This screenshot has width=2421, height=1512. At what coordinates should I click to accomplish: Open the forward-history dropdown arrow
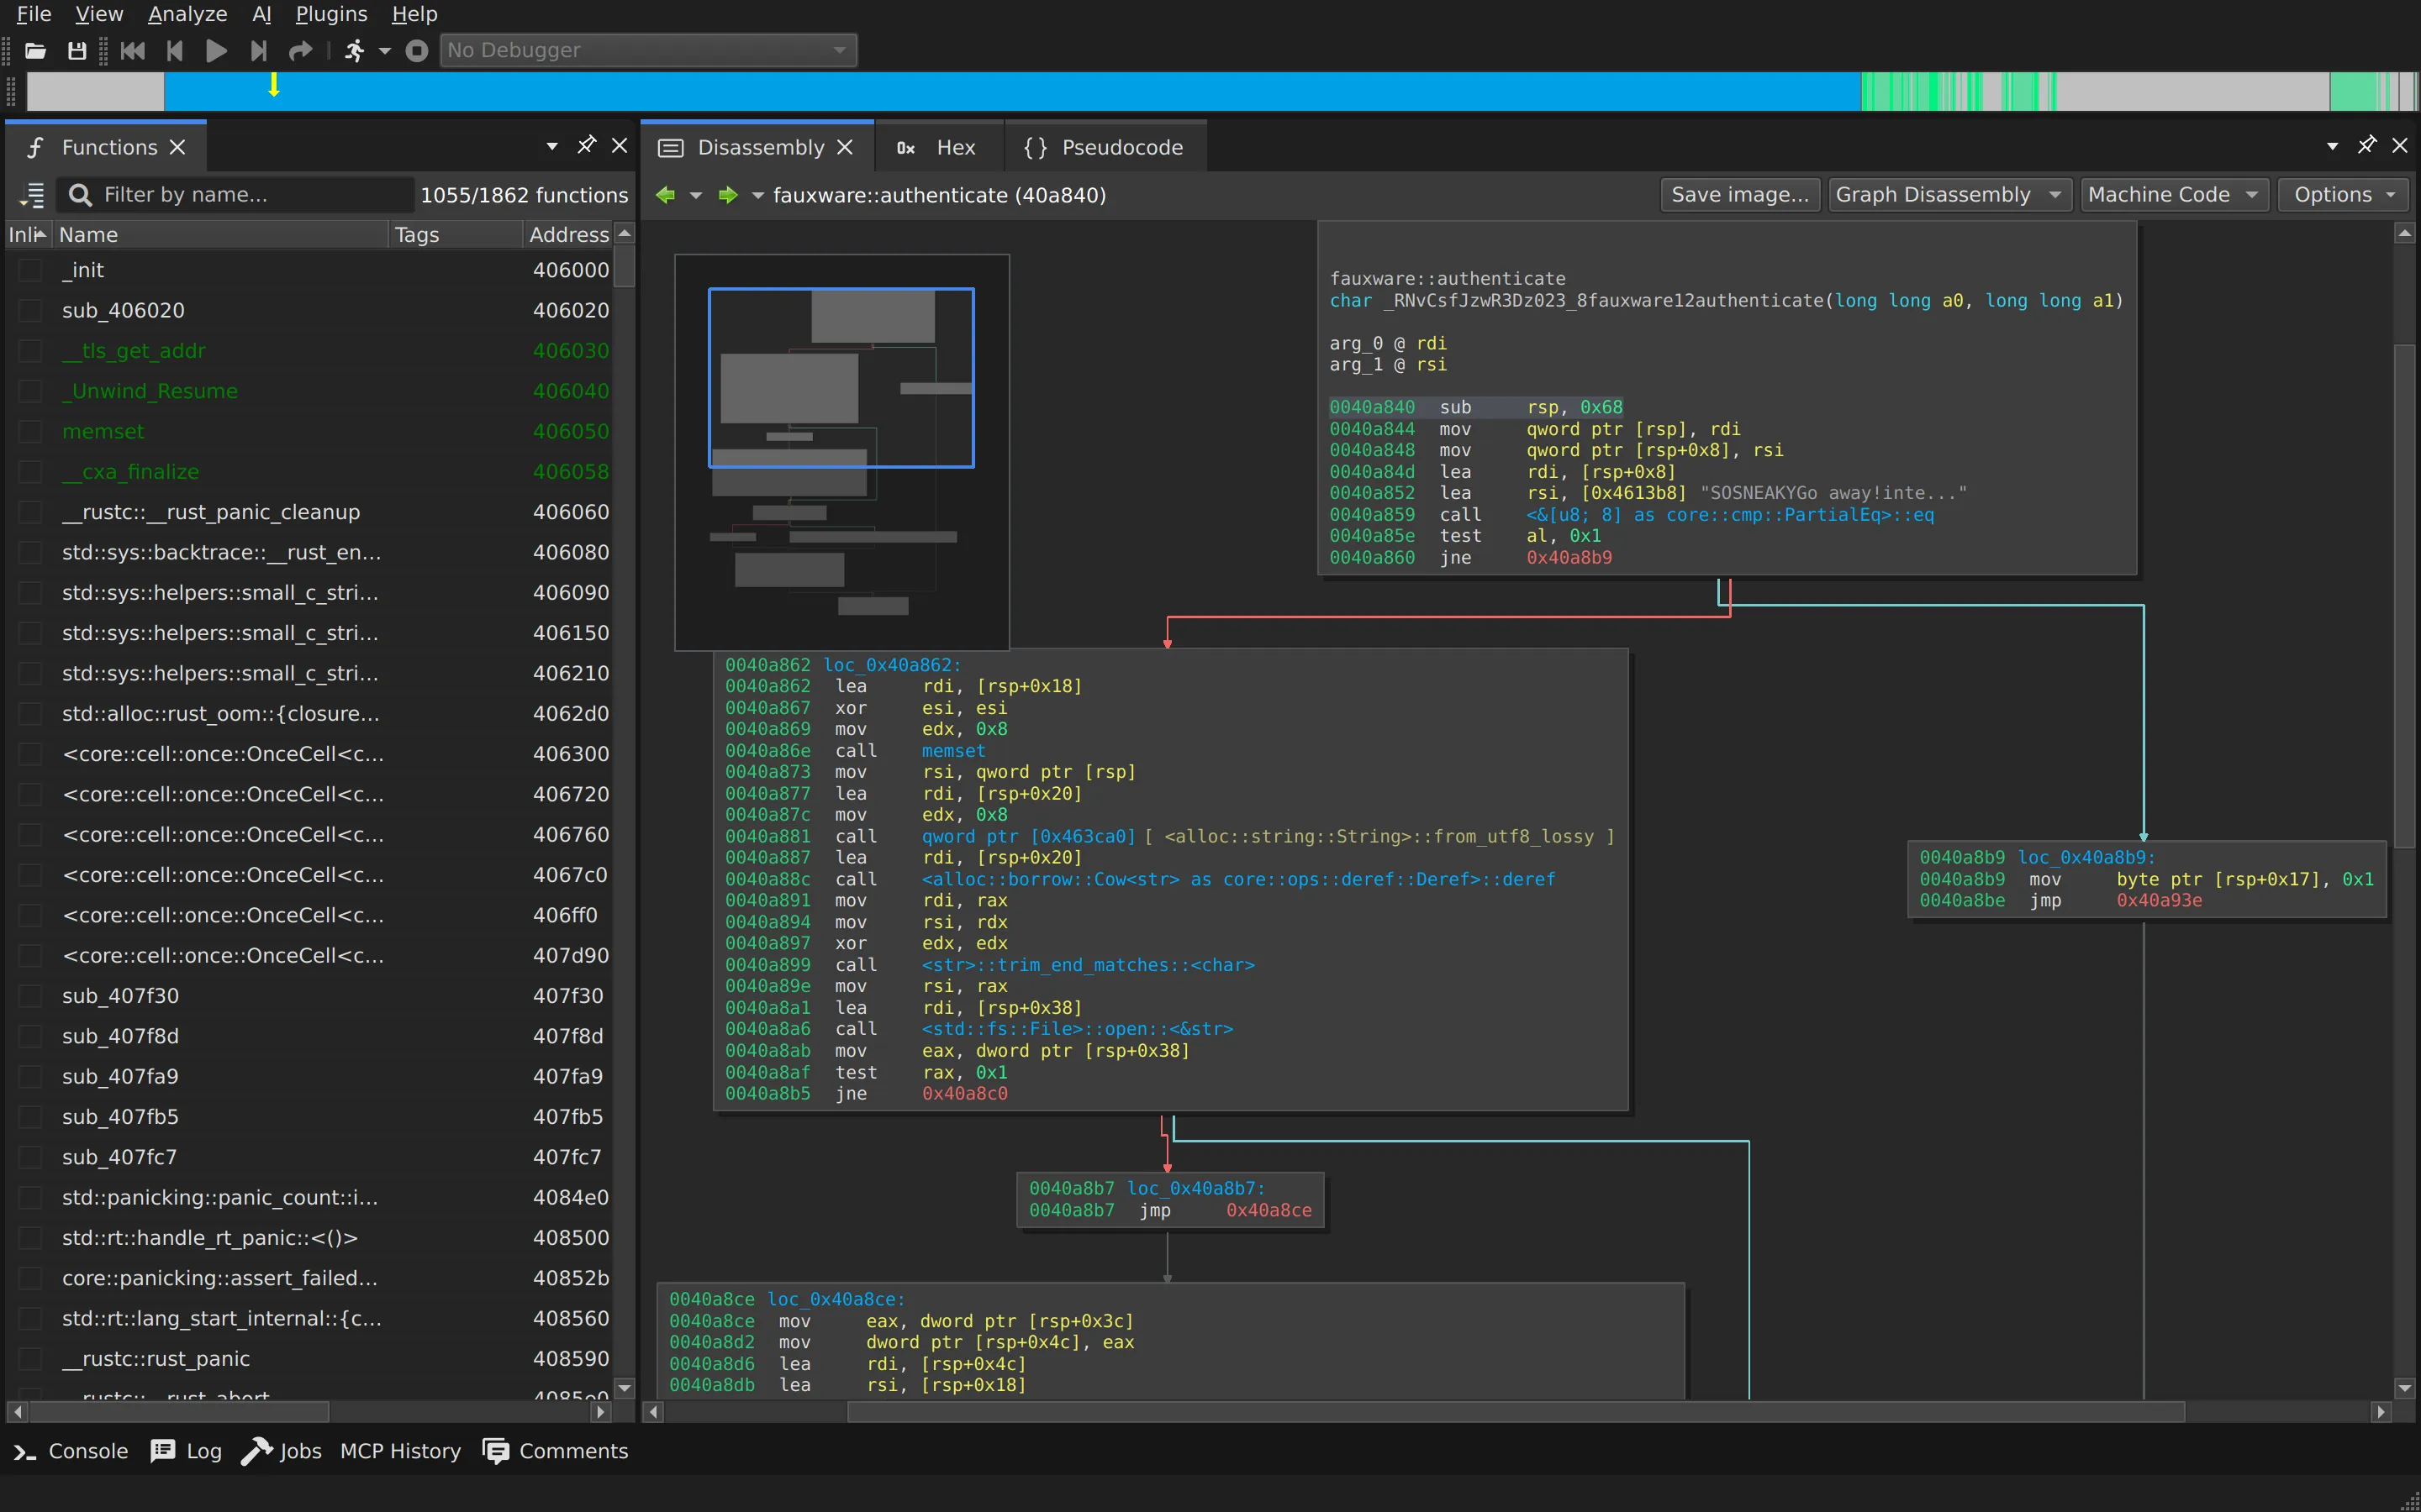click(x=757, y=195)
